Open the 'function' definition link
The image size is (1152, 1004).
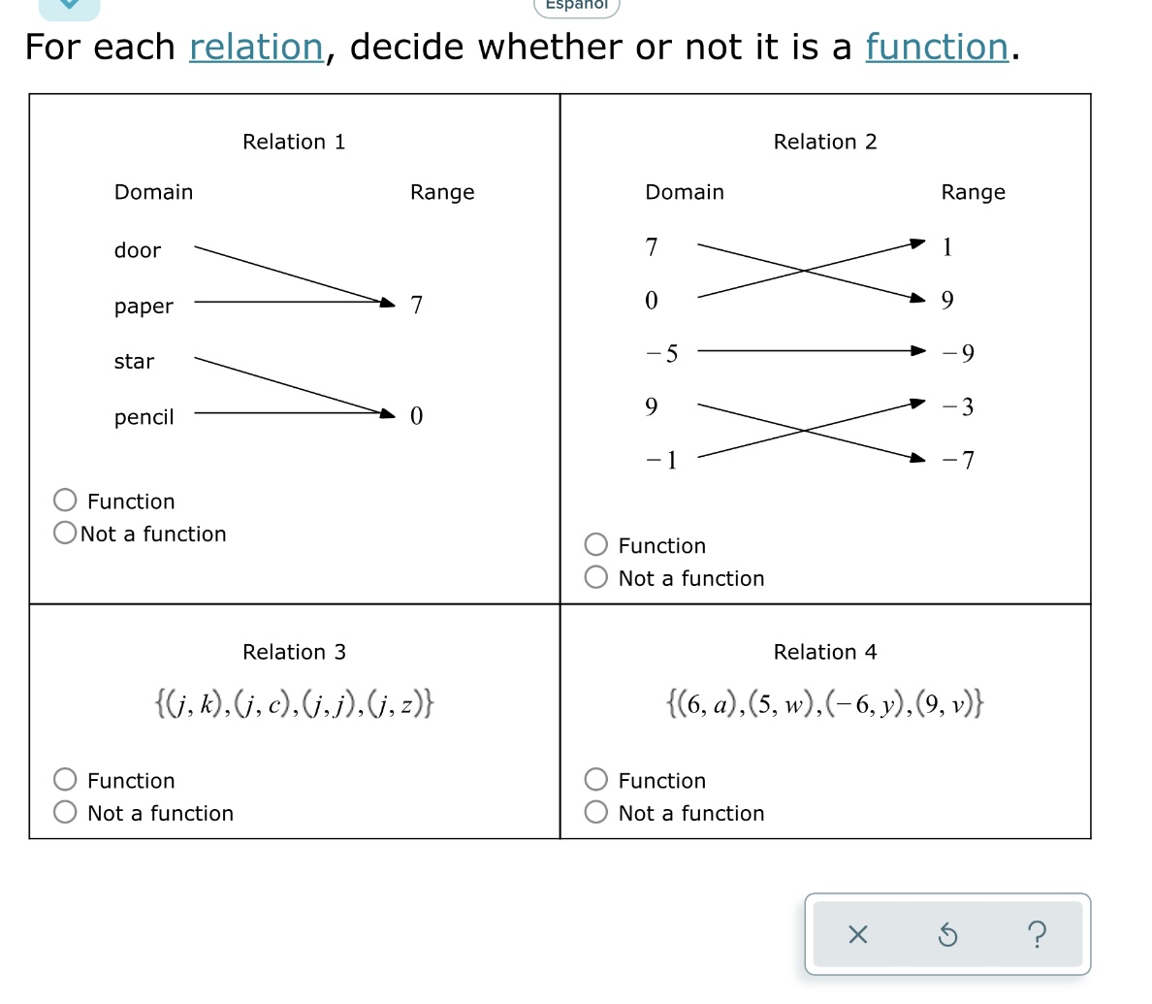936,47
